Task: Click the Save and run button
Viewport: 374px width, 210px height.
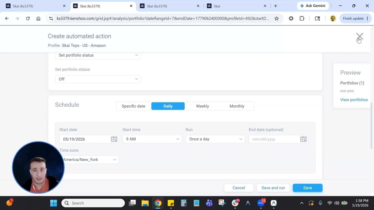Action: point(273,188)
